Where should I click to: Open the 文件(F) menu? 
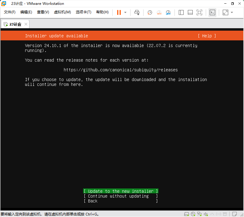[10, 12]
